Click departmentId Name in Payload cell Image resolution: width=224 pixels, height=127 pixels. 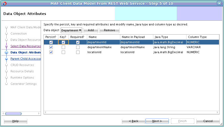137,42
